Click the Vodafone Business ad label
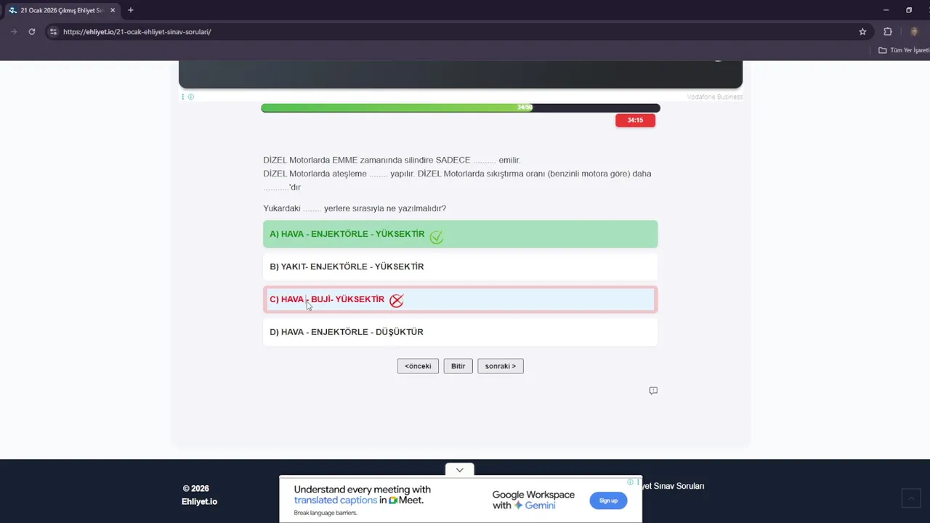930x523 pixels. pyautogui.click(x=715, y=97)
